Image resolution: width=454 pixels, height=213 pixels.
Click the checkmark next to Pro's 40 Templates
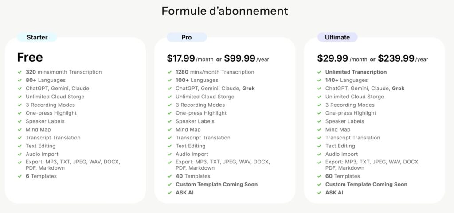[x=169, y=176]
